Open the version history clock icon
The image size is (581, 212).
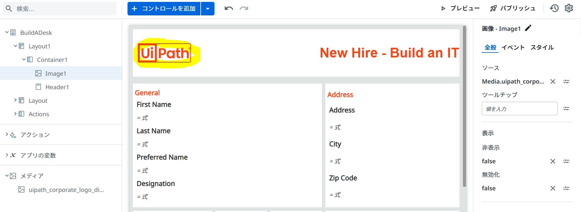[554, 8]
